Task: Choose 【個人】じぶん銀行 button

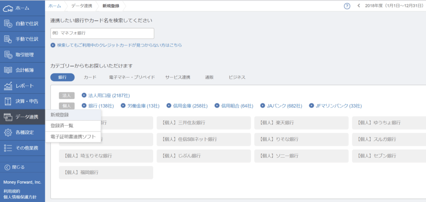Action: [204, 156]
